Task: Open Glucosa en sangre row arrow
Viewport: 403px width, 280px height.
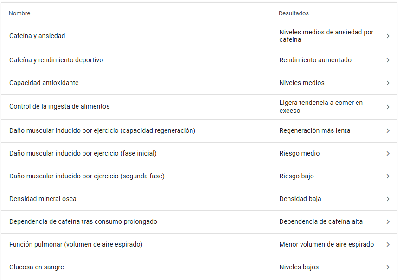Action: [x=388, y=267]
